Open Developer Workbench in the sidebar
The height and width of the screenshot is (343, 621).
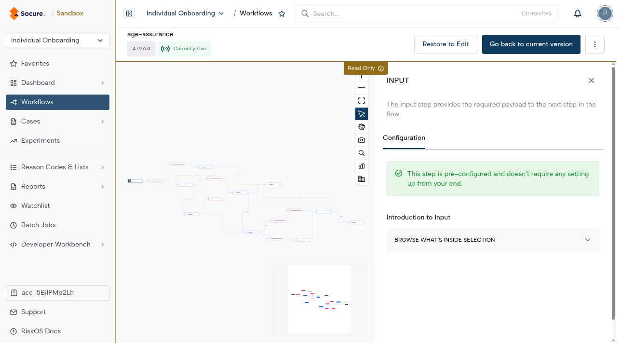[57, 244]
